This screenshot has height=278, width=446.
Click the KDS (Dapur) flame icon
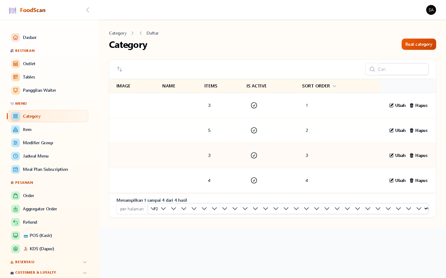pyautogui.click(x=15, y=249)
